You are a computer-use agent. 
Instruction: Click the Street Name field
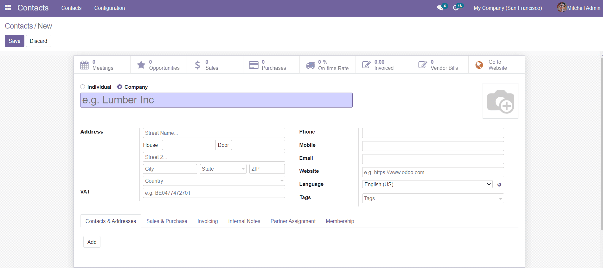tap(214, 133)
